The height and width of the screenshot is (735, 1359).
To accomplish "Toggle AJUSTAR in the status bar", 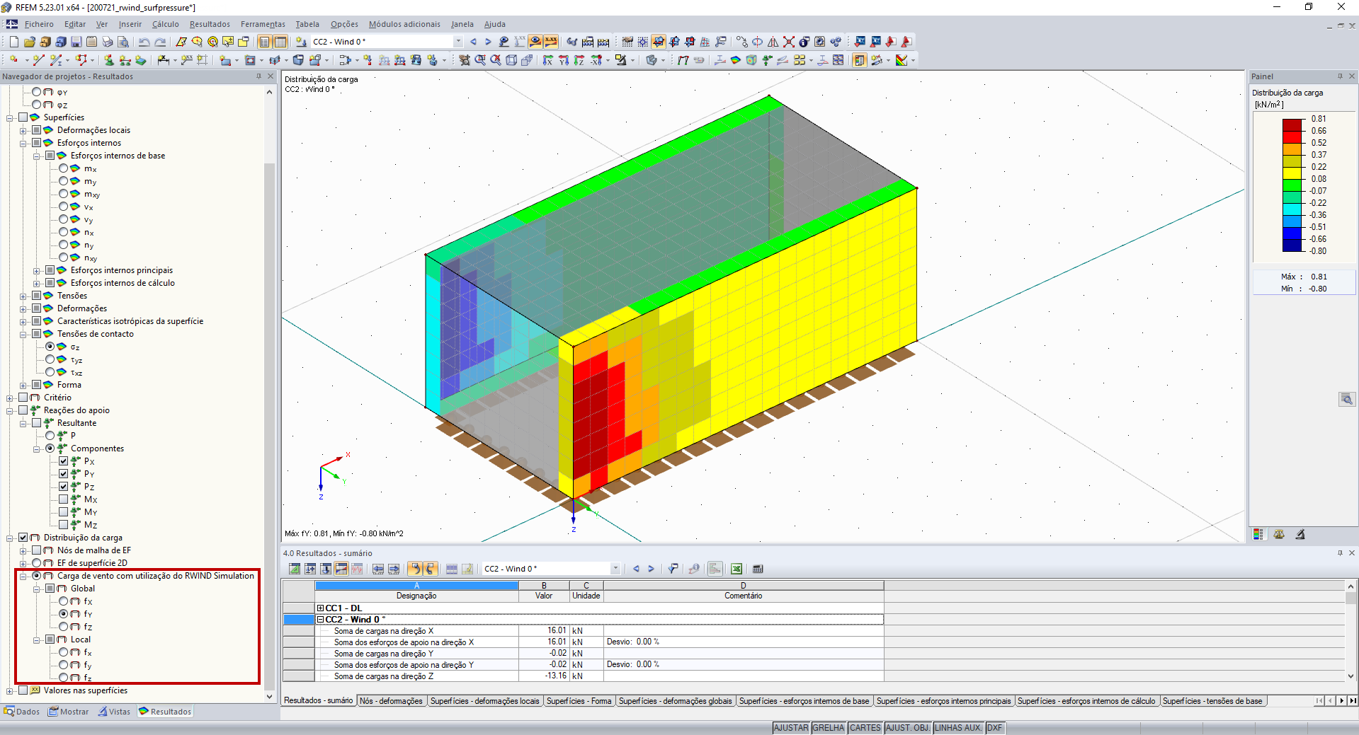I will pos(791,728).
